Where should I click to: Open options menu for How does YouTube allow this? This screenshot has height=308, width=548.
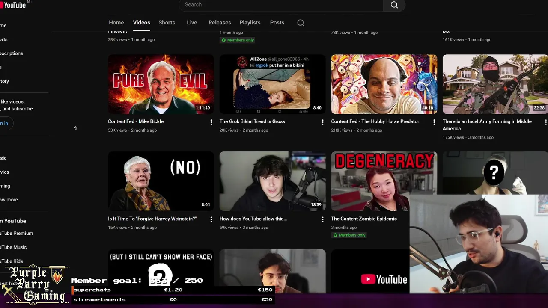(323, 219)
